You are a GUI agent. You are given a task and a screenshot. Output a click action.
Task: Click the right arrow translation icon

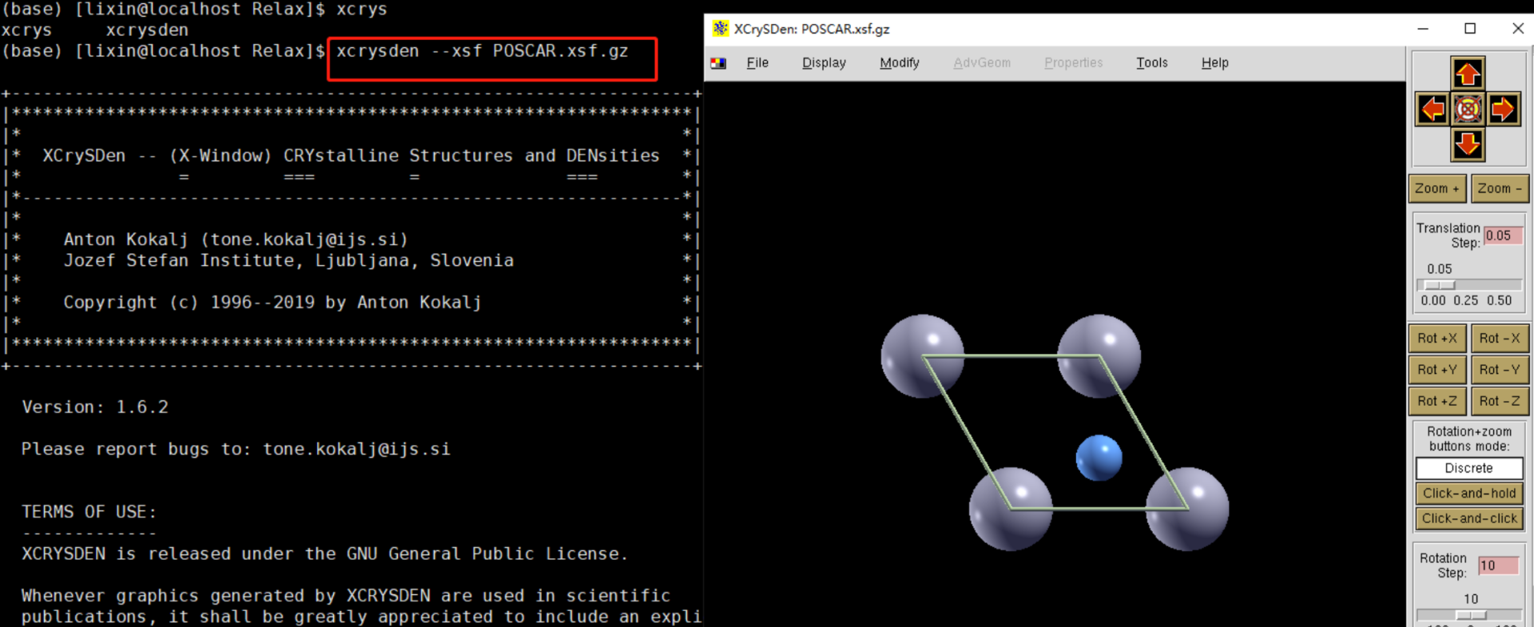coord(1503,109)
